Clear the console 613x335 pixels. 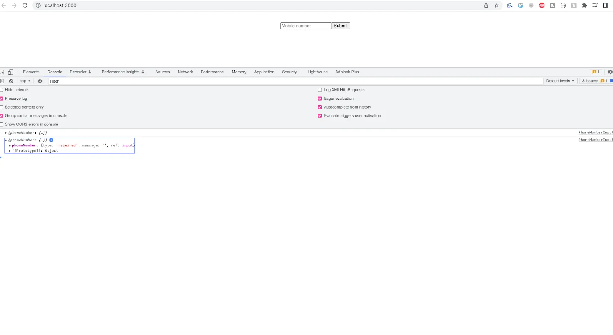pos(11,81)
